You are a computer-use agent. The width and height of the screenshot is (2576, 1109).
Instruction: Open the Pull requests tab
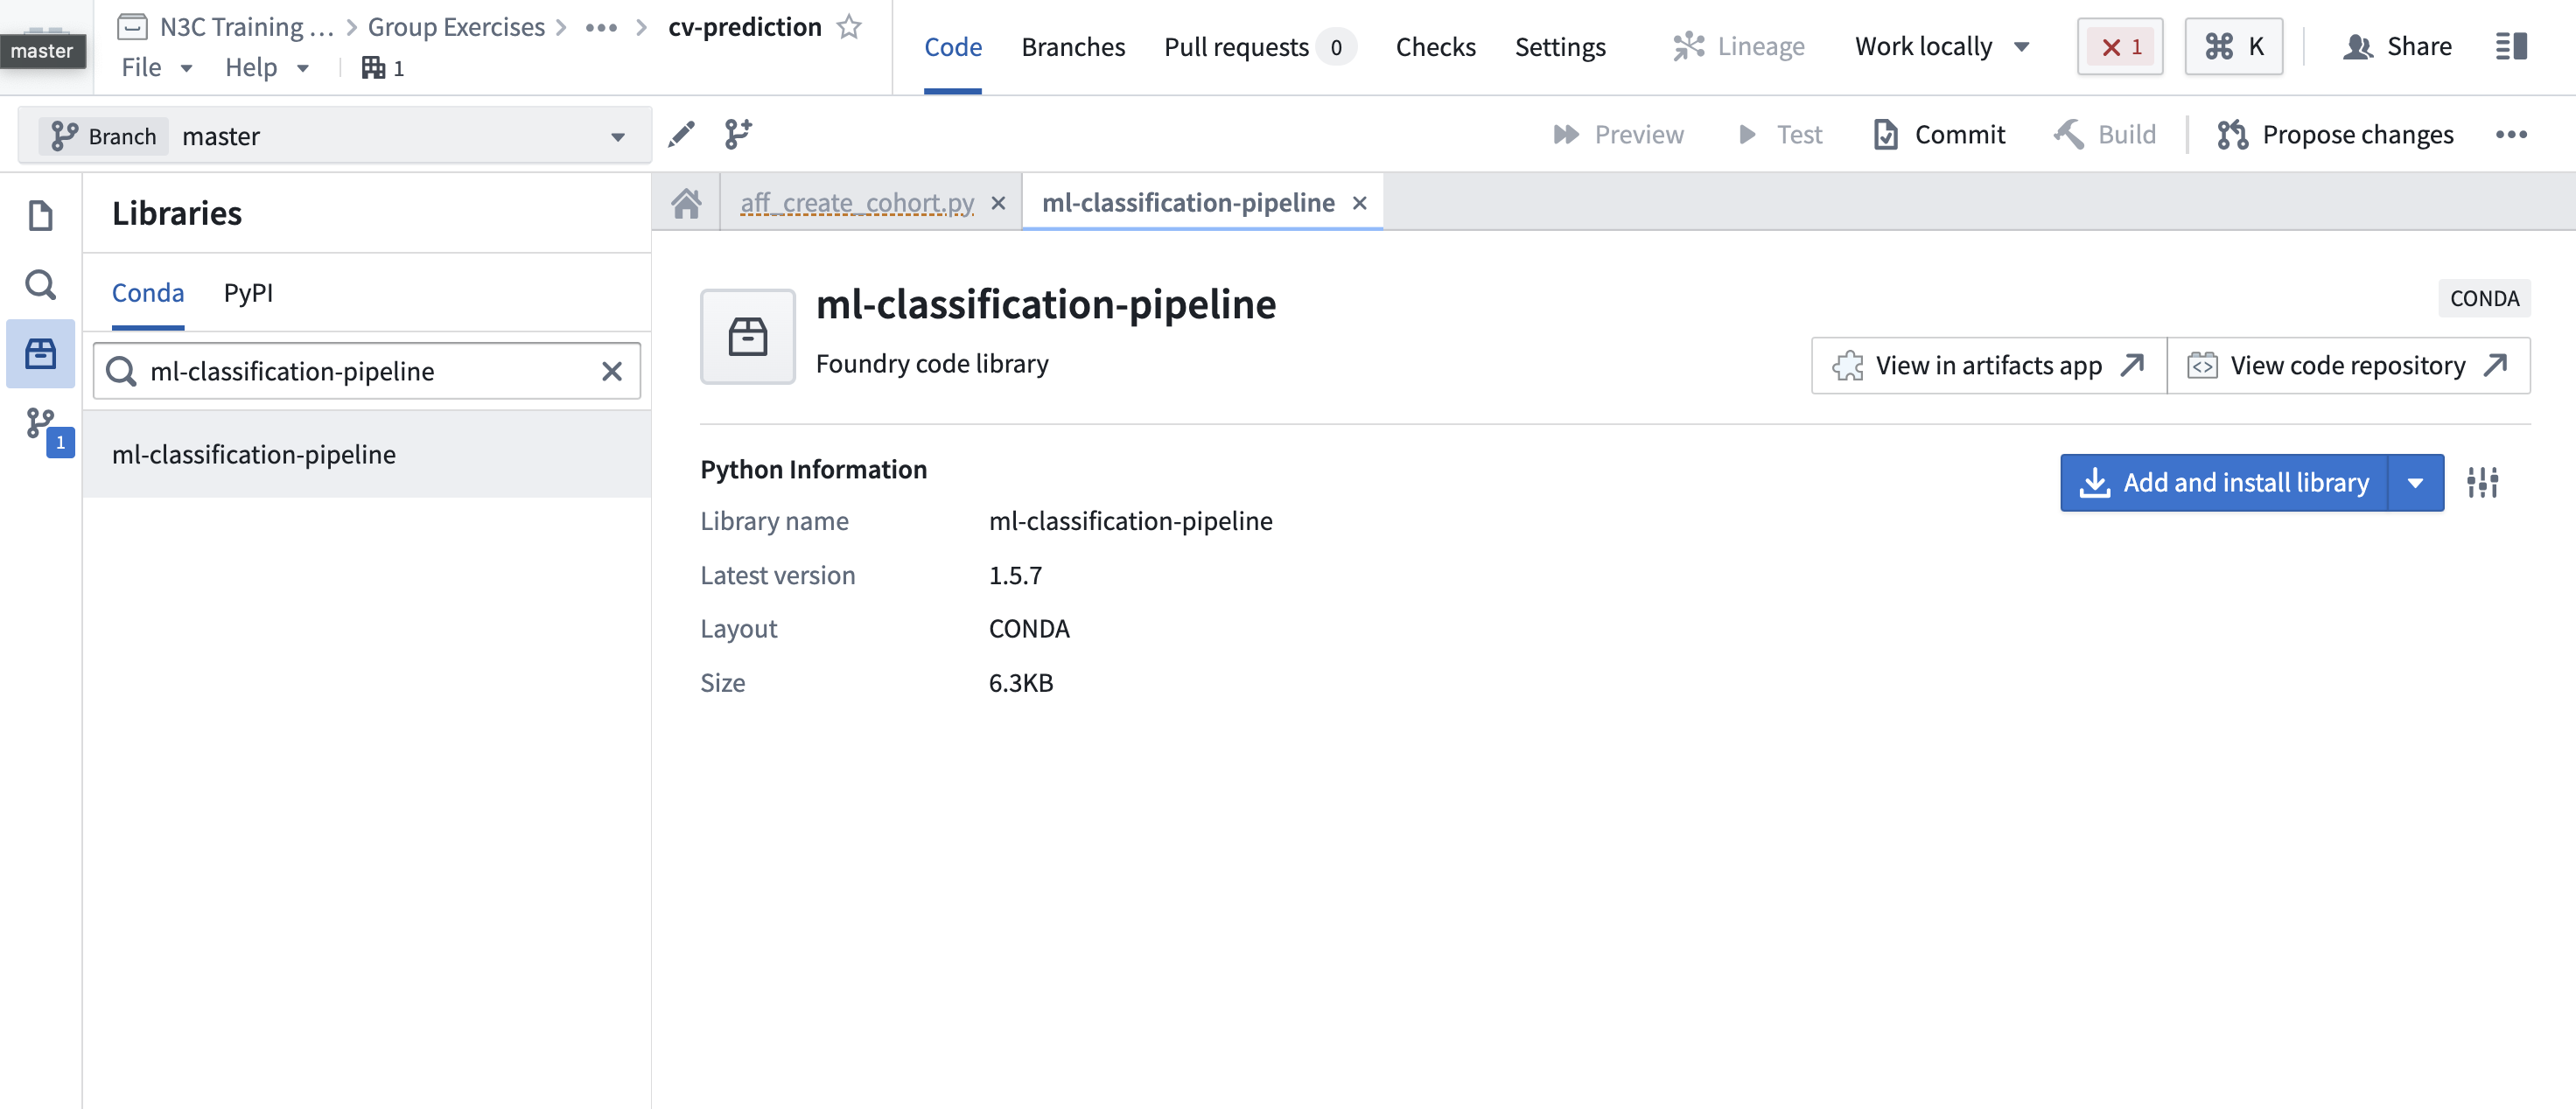click(x=1236, y=46)
